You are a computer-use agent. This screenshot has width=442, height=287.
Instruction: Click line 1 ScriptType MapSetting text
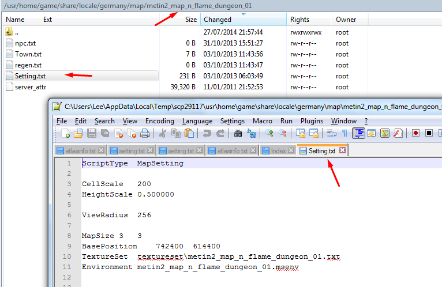click(x=133, y=163)
